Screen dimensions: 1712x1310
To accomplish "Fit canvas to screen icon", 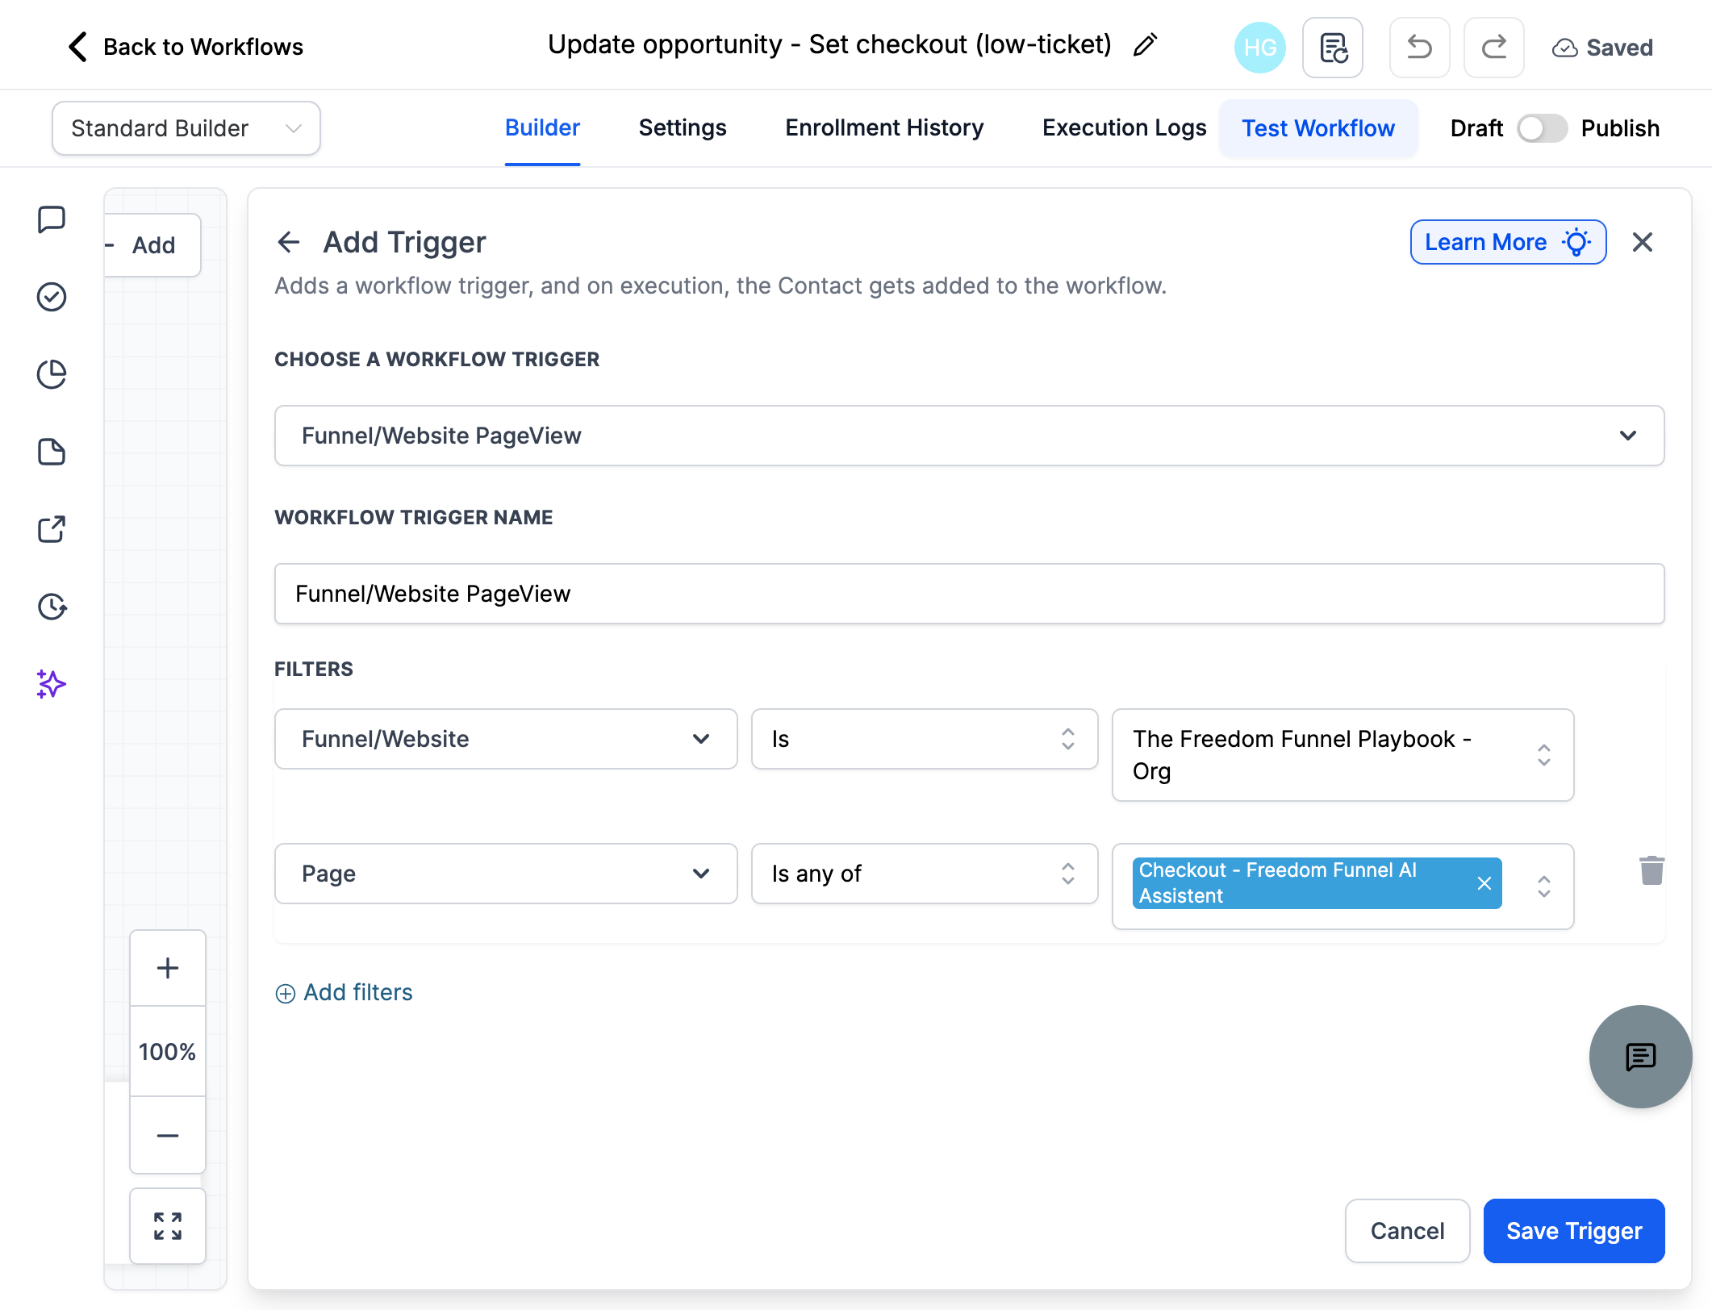I will pos(168,1226).
